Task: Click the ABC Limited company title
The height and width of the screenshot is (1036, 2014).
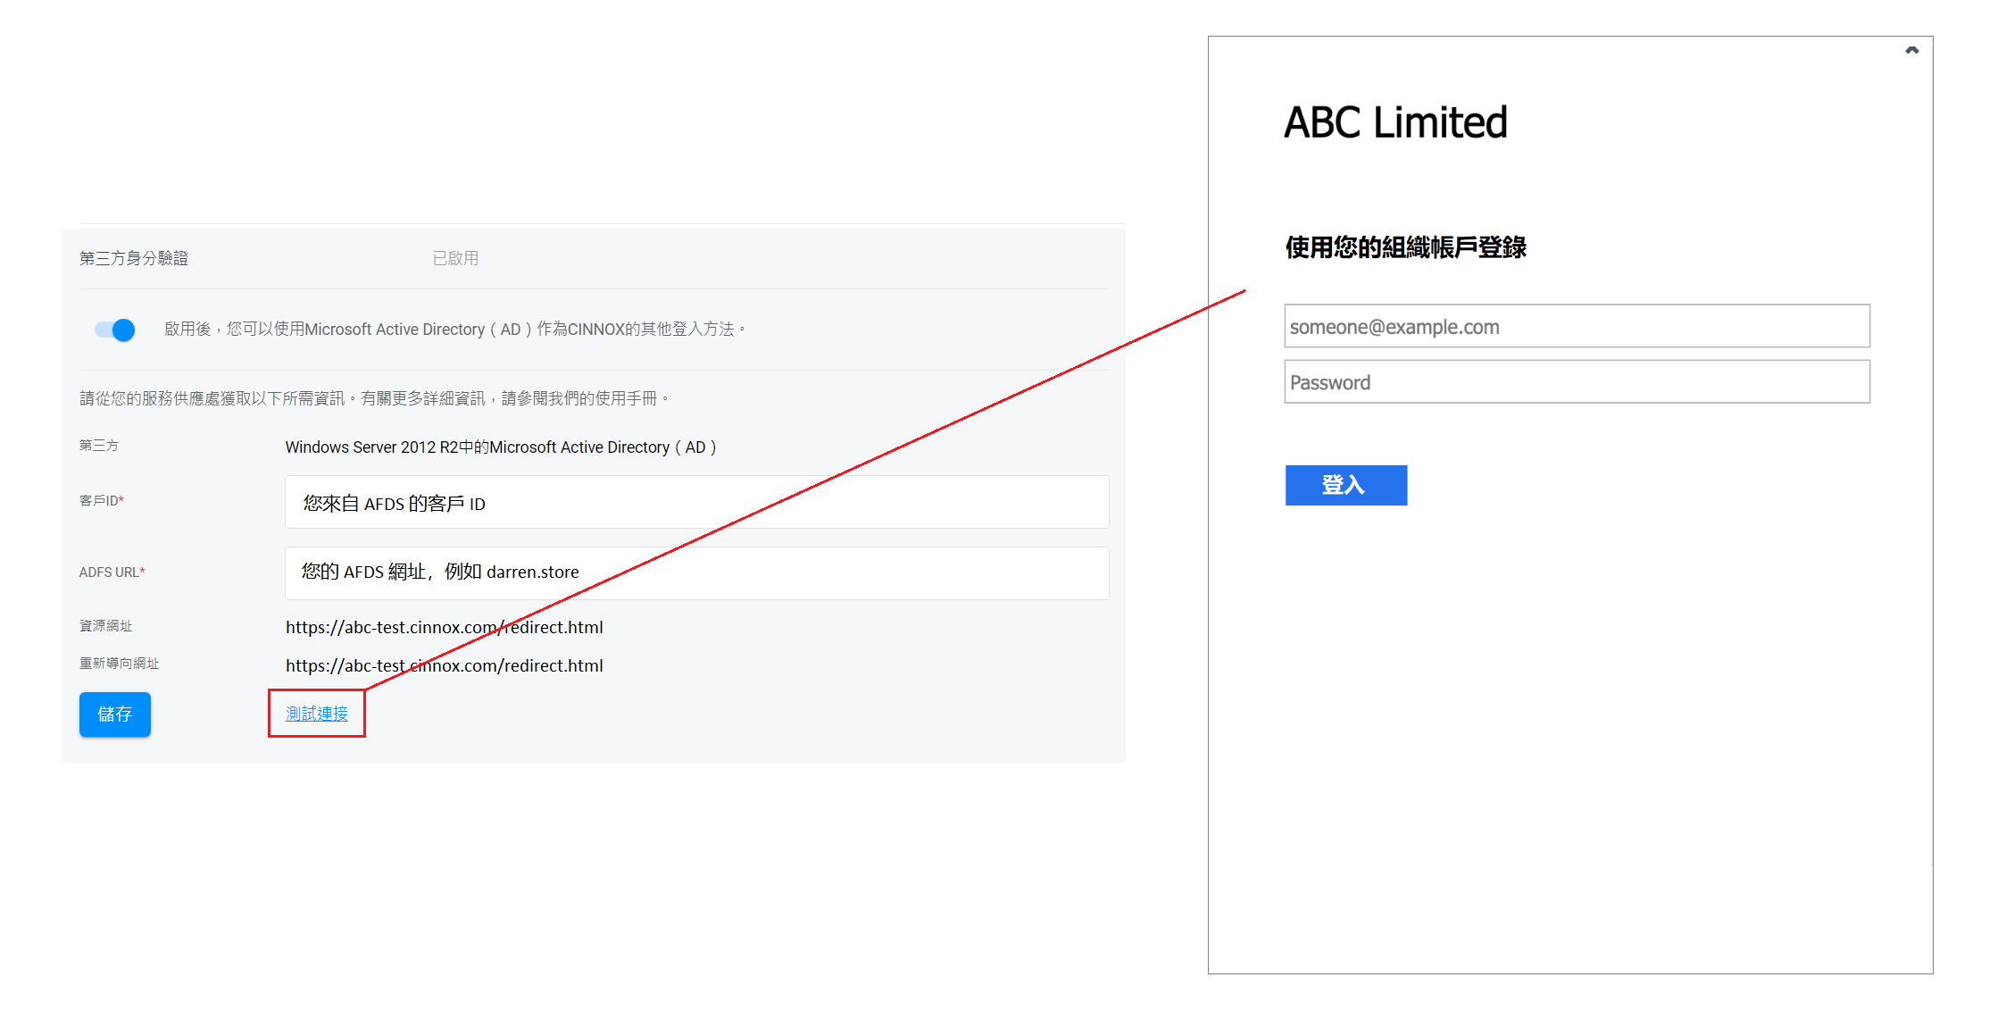Action: 1395,122
